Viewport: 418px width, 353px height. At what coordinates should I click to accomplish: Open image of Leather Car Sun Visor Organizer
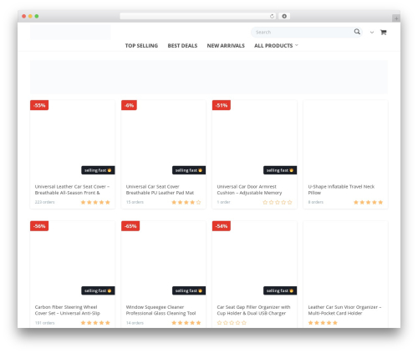click(x=345, y=260)
